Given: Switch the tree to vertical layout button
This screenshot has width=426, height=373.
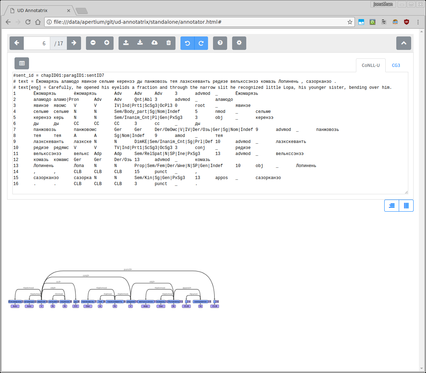Looking at the screenshot, I should (x=406, y=206).
